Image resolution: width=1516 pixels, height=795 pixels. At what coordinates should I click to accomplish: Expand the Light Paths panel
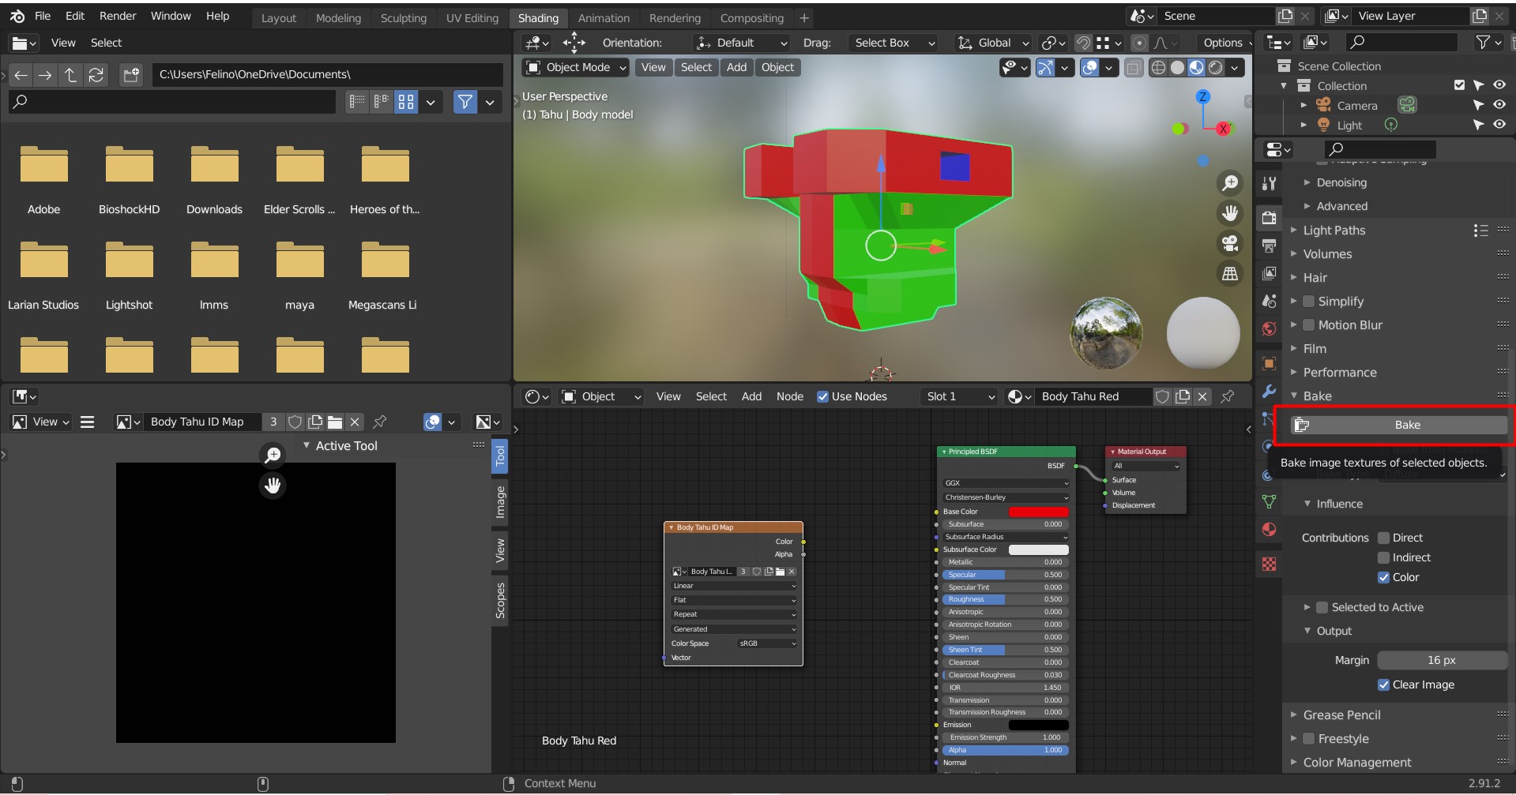click(x=1334, y=231)
